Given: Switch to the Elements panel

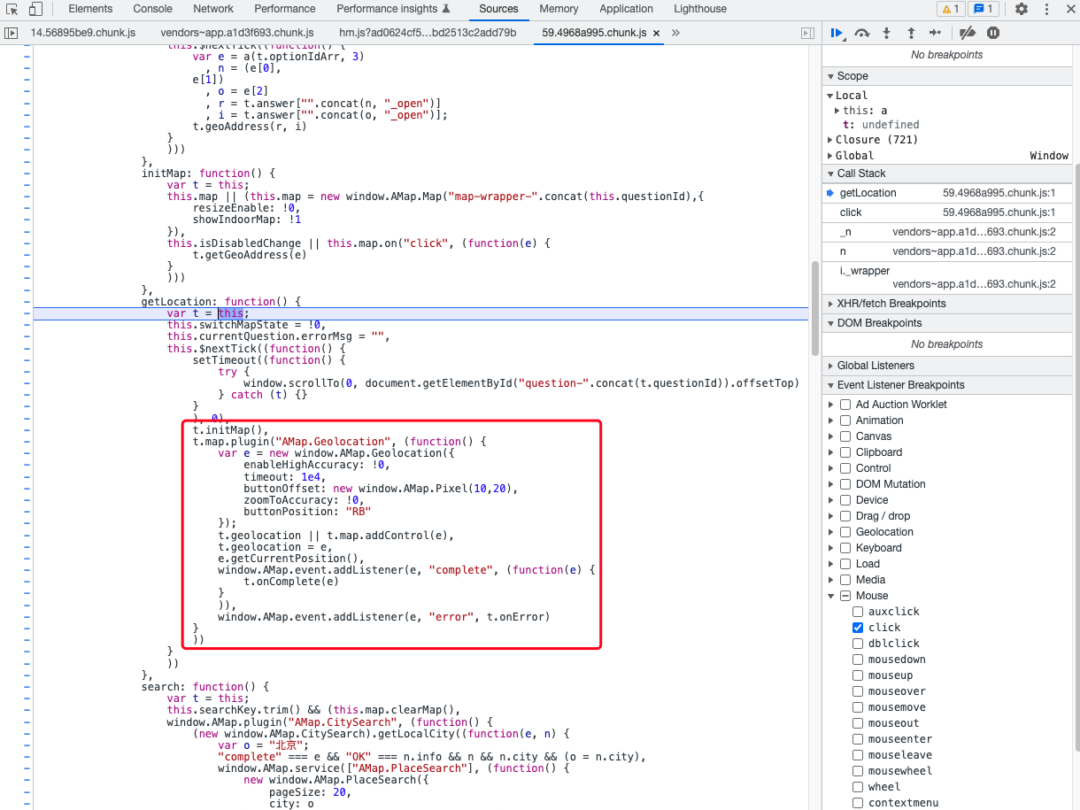Looking at the screenshot, I should pyautogui.click(x=90, y=9).
